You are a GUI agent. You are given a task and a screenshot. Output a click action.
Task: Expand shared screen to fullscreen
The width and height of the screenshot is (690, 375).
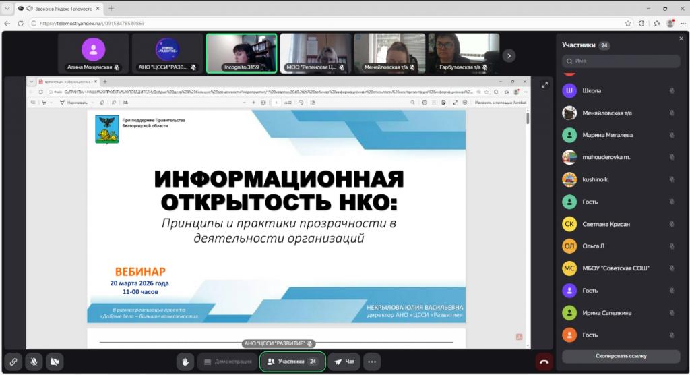544,85
